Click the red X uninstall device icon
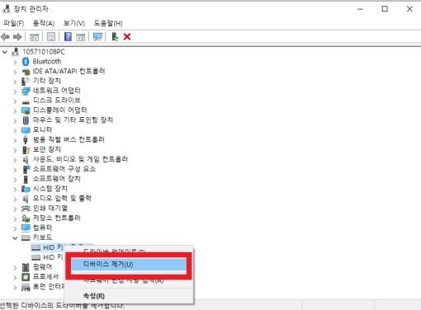The width and height of the screenshot is (421, 310). (127, 36)
